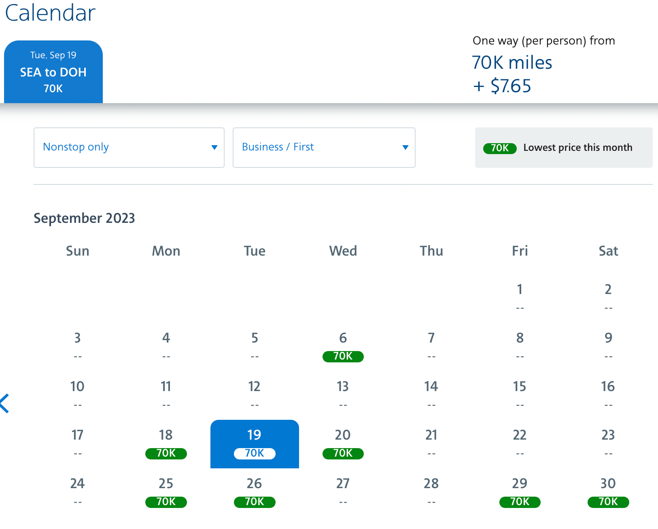The width and height of the screenshot is (658, 529).
Task: Click September 13 on the calendar
Action: coord(343,394)
